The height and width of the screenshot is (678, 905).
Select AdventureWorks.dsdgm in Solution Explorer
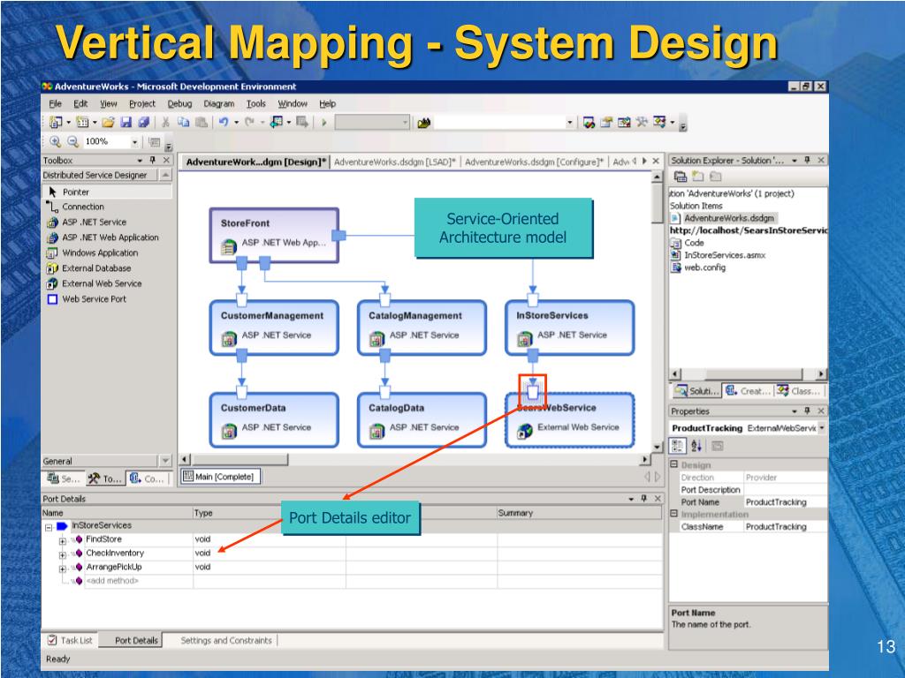click(x=729, y=218)
